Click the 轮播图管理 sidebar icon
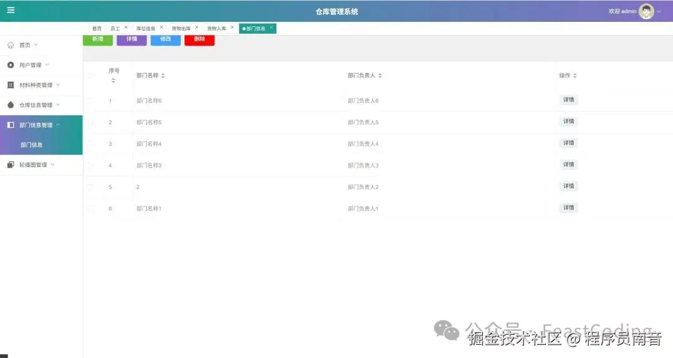The width and height of the screenshot is (673, 358). point(11,165)
